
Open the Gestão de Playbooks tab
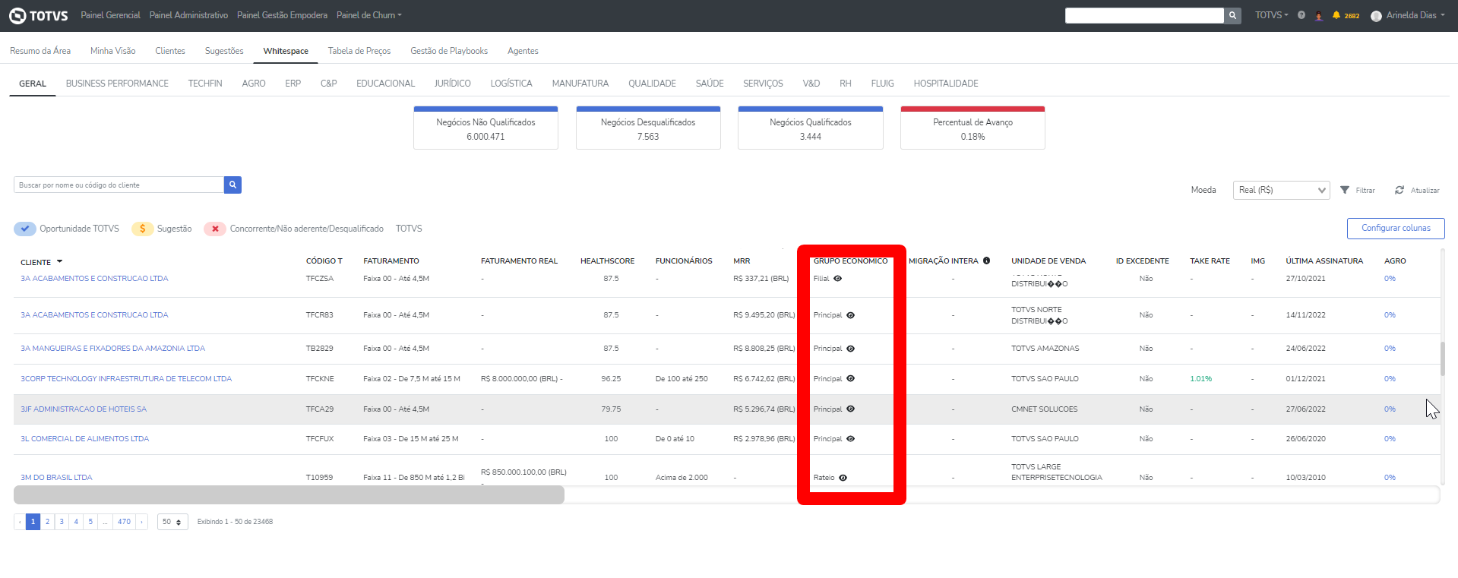click(x=449, y=51)
